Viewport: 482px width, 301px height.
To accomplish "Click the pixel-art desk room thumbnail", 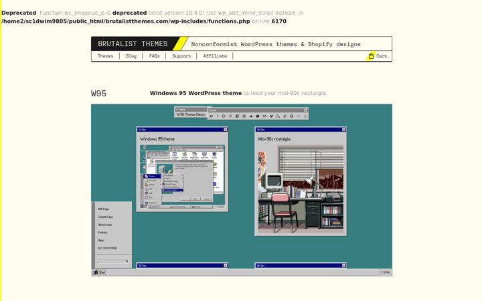I will pos(301,190).
